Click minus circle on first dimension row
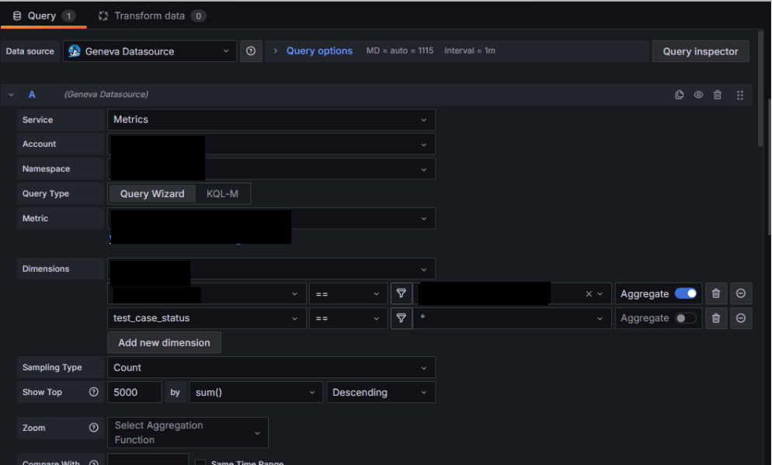Image resolution: width=772 pixels, height=465 pixels. coord(740,293)
